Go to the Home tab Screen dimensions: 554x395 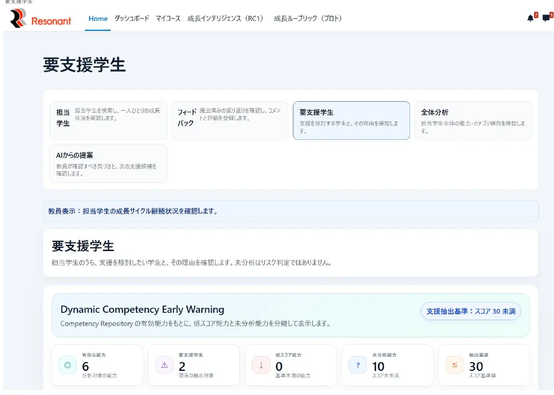[x=98, y=19]
